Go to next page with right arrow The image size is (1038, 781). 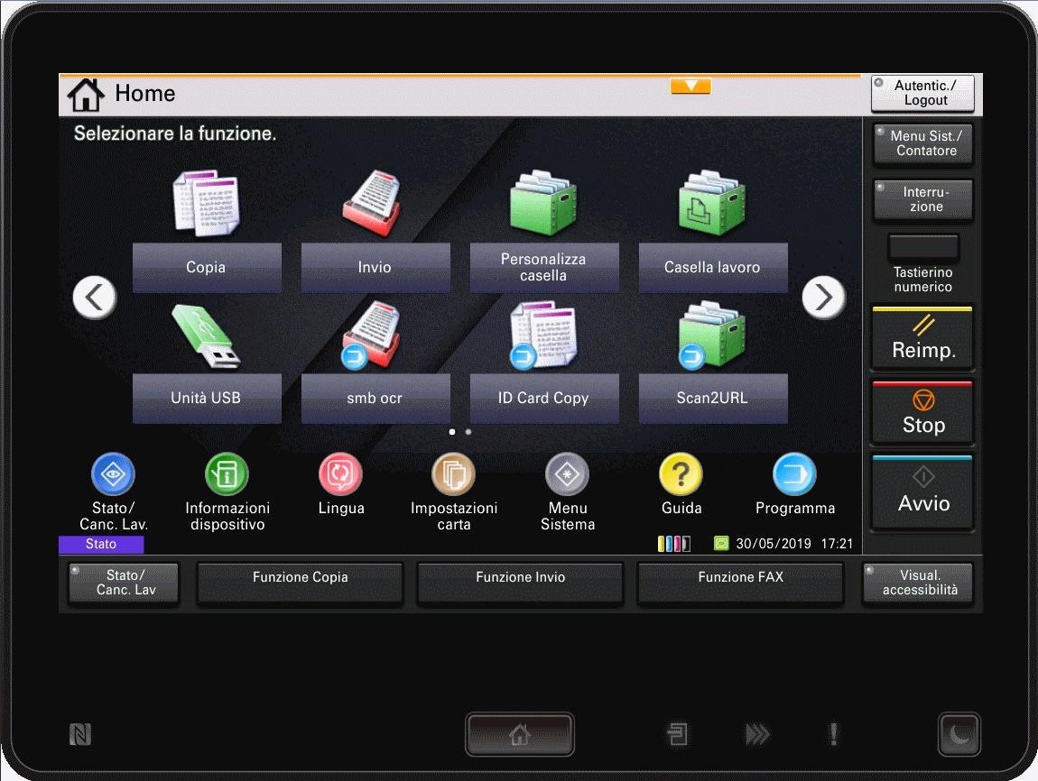(x=823, y=298)
